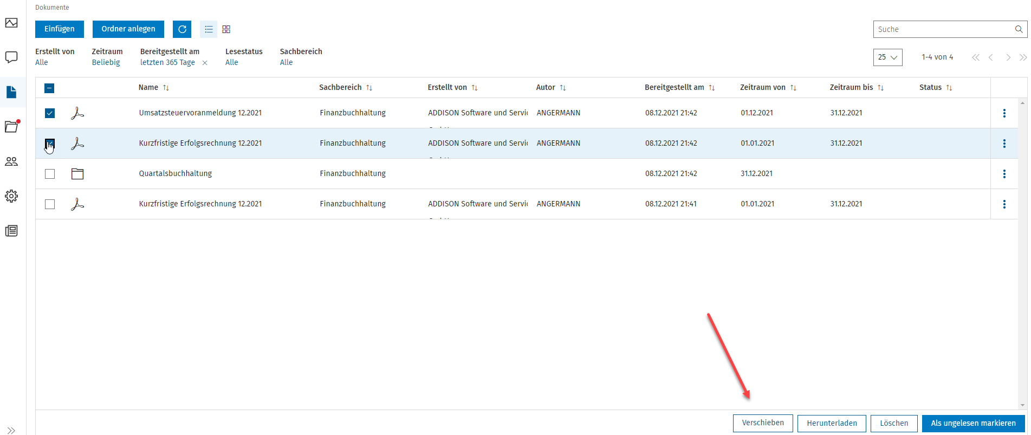The image size is (1031, 435).
Task: Open more options for Quartalsbuchhaltung row
Action: (1004, 174)
